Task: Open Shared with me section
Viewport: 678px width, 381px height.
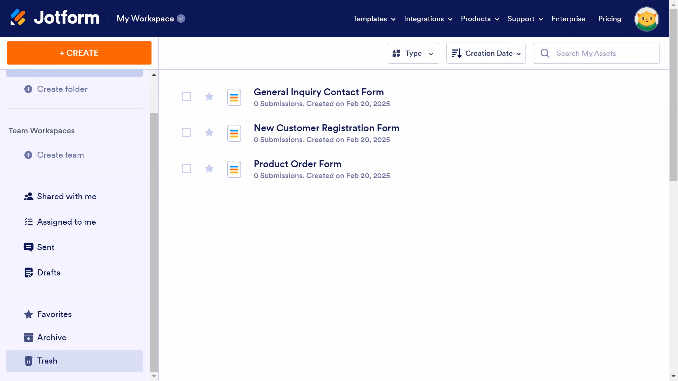Action: pos(75,197)
